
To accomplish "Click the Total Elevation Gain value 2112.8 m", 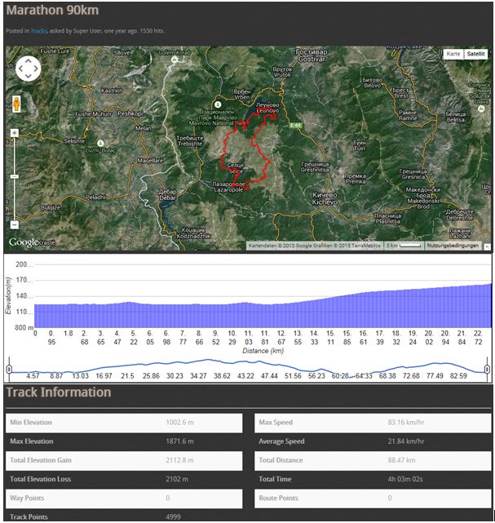I will pyautogui.click(x=179, y=460).
